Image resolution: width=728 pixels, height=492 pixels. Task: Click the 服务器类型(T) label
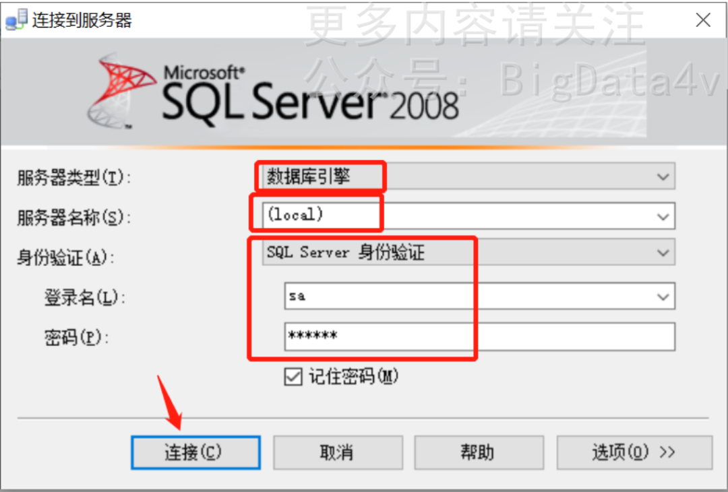(x=74, y=178)
